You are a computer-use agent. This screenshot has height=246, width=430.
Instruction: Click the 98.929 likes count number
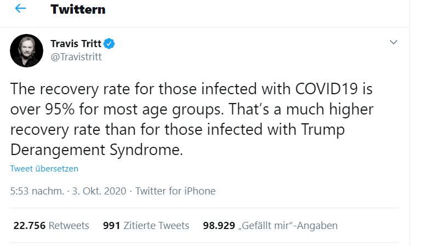(219, 226)
